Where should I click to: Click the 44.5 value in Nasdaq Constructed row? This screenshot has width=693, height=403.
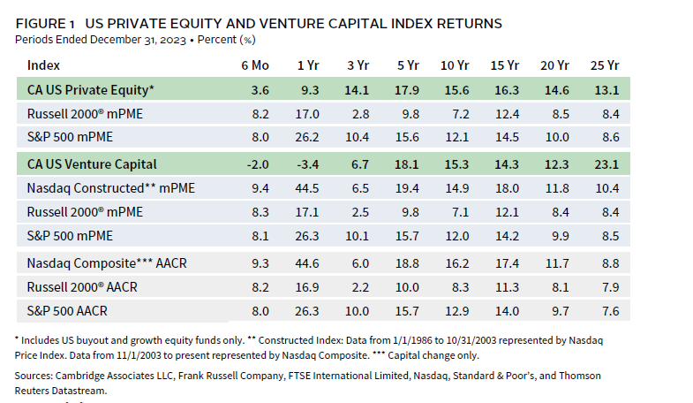[308, 187]
